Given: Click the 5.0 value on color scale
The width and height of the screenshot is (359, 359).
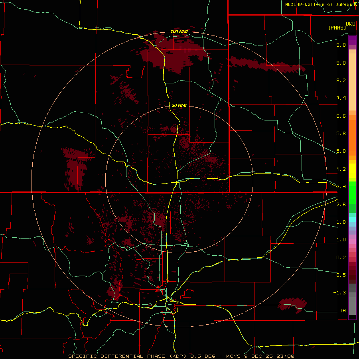Looking at the screenshot, I should coord(341,151).
